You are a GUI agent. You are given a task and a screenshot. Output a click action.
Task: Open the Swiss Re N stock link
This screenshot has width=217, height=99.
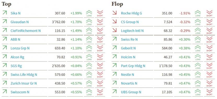(129, 40)
